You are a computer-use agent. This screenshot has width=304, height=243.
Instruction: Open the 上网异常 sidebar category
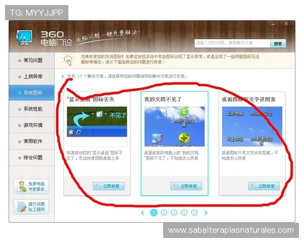(31, 76)
